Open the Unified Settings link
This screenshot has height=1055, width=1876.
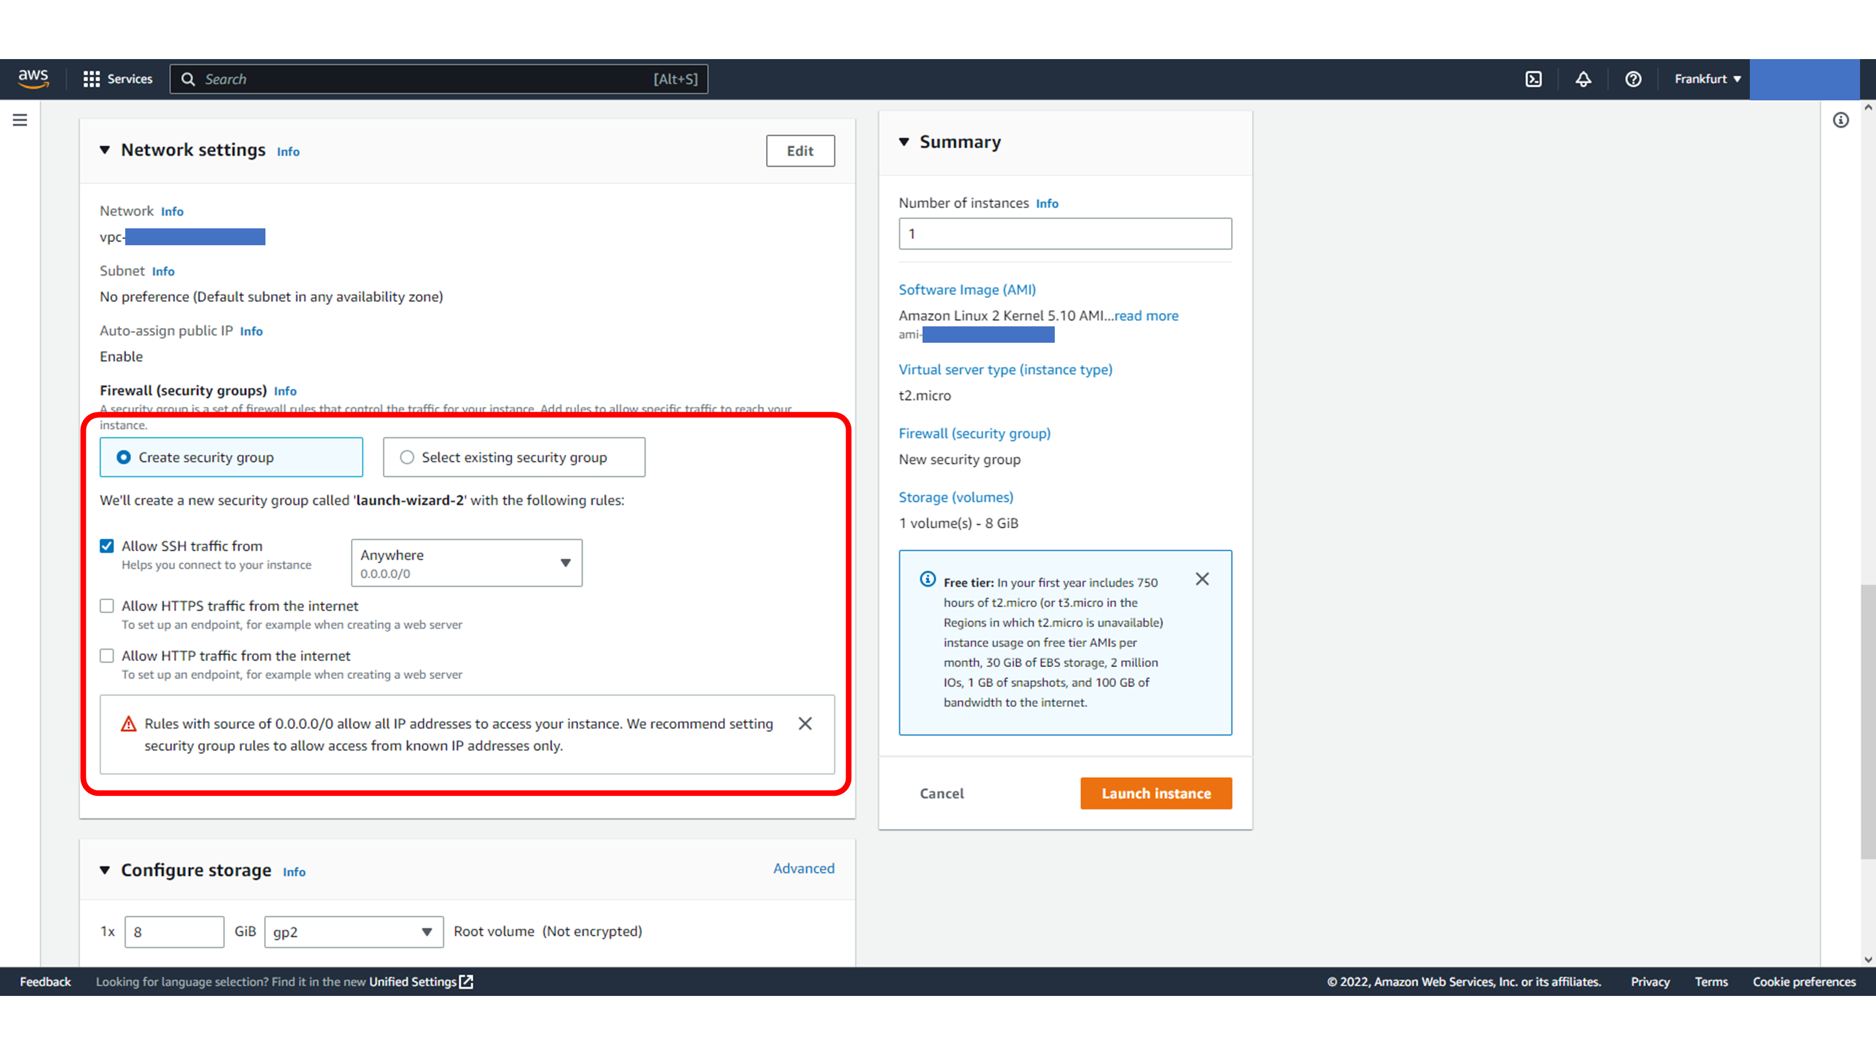pos(413,981)
